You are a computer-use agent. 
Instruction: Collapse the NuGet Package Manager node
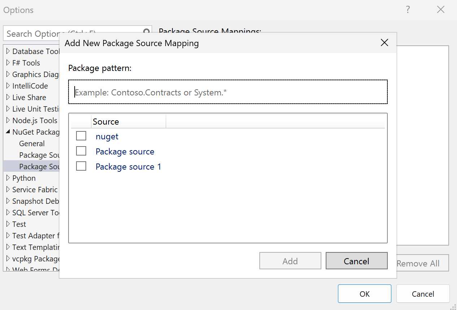[x=8, y=132]
